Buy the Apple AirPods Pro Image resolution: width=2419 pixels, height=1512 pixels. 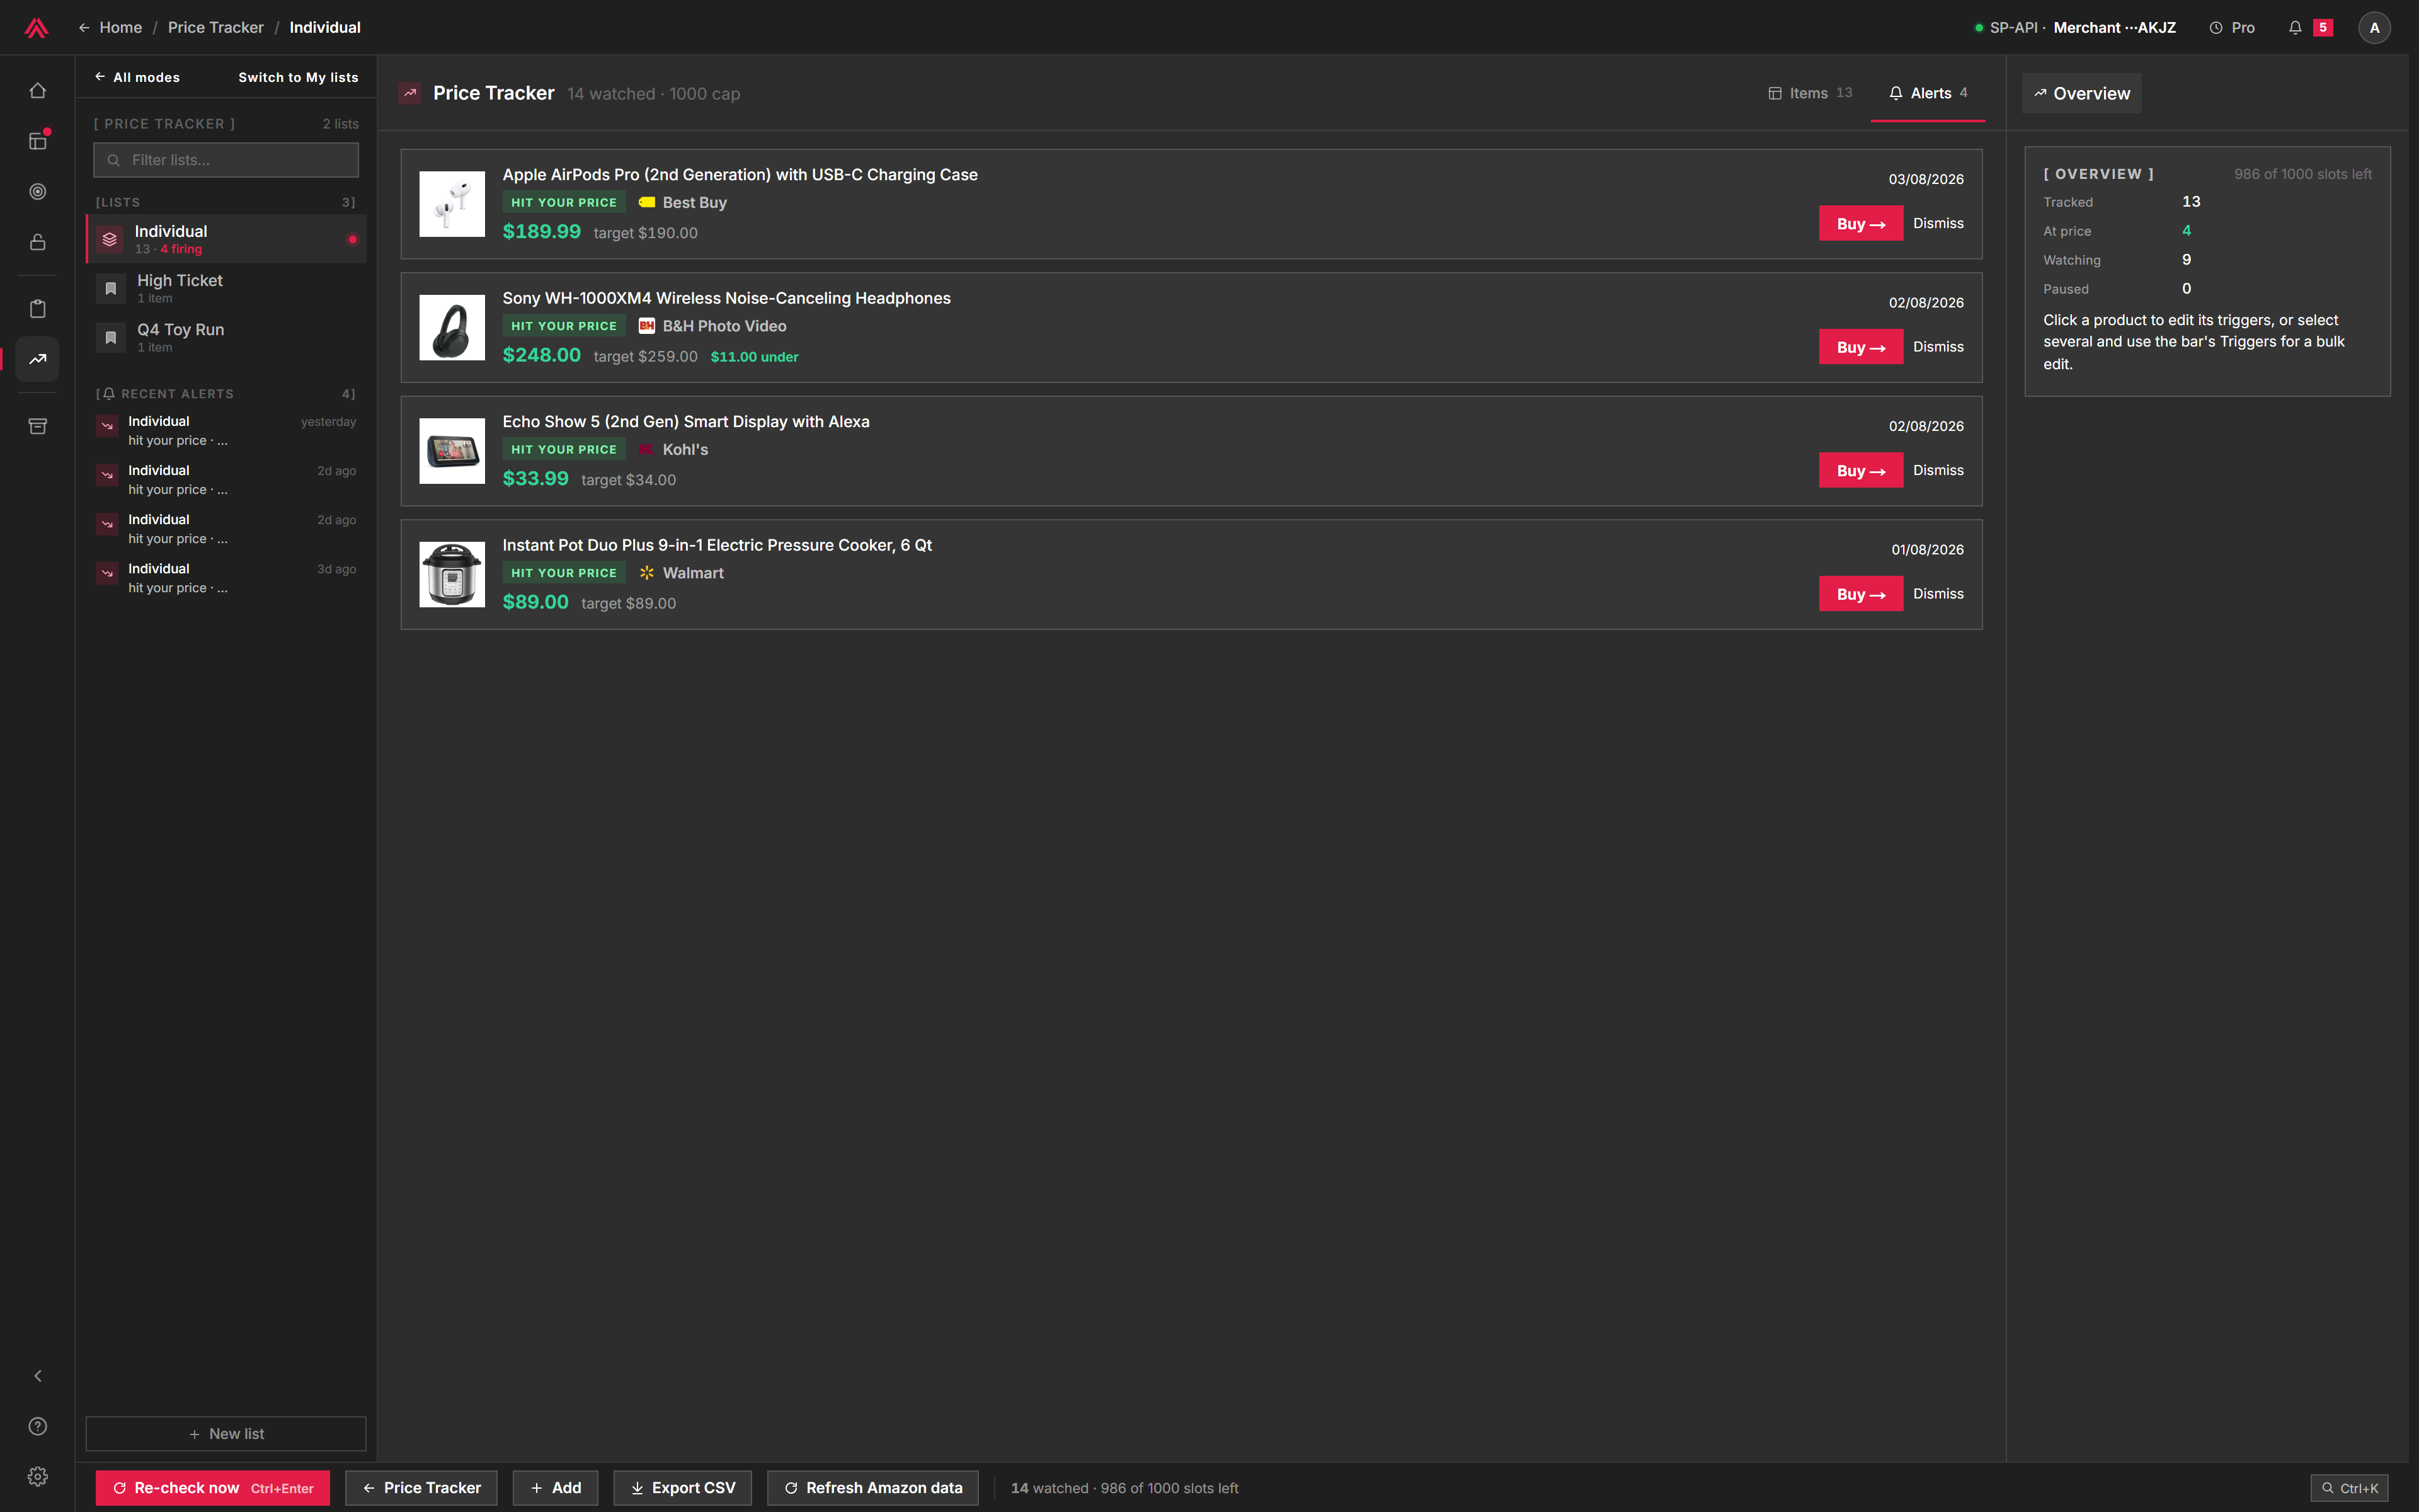[1860, 224]
